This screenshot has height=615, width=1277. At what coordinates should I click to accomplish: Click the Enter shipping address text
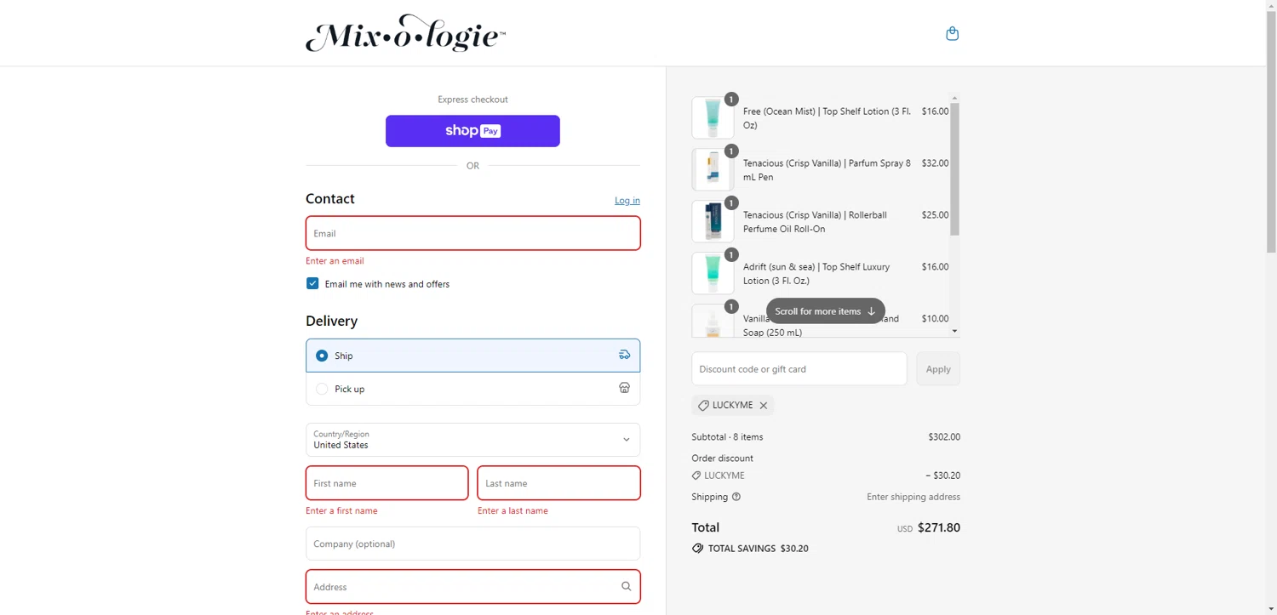pyautogui.click(x=913, y=497)
